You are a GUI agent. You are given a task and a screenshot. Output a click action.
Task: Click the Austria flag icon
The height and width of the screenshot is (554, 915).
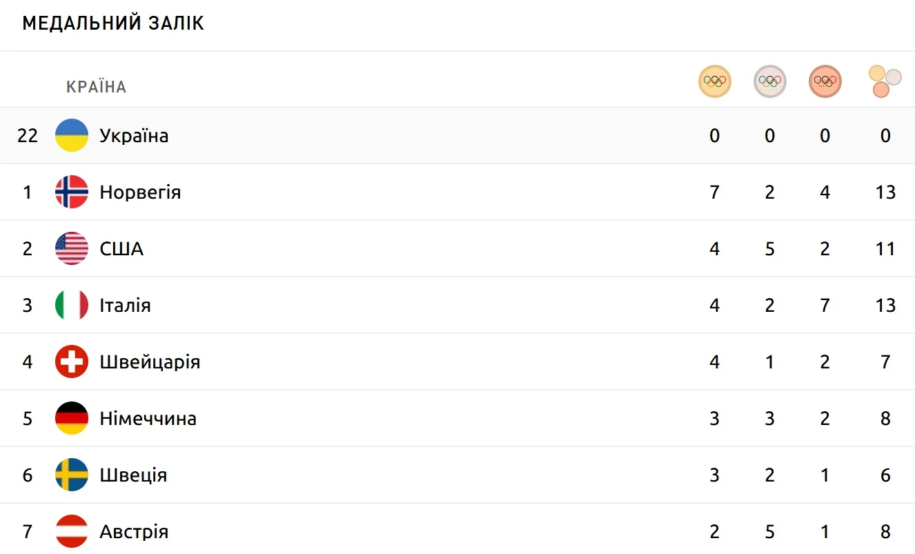72,531
